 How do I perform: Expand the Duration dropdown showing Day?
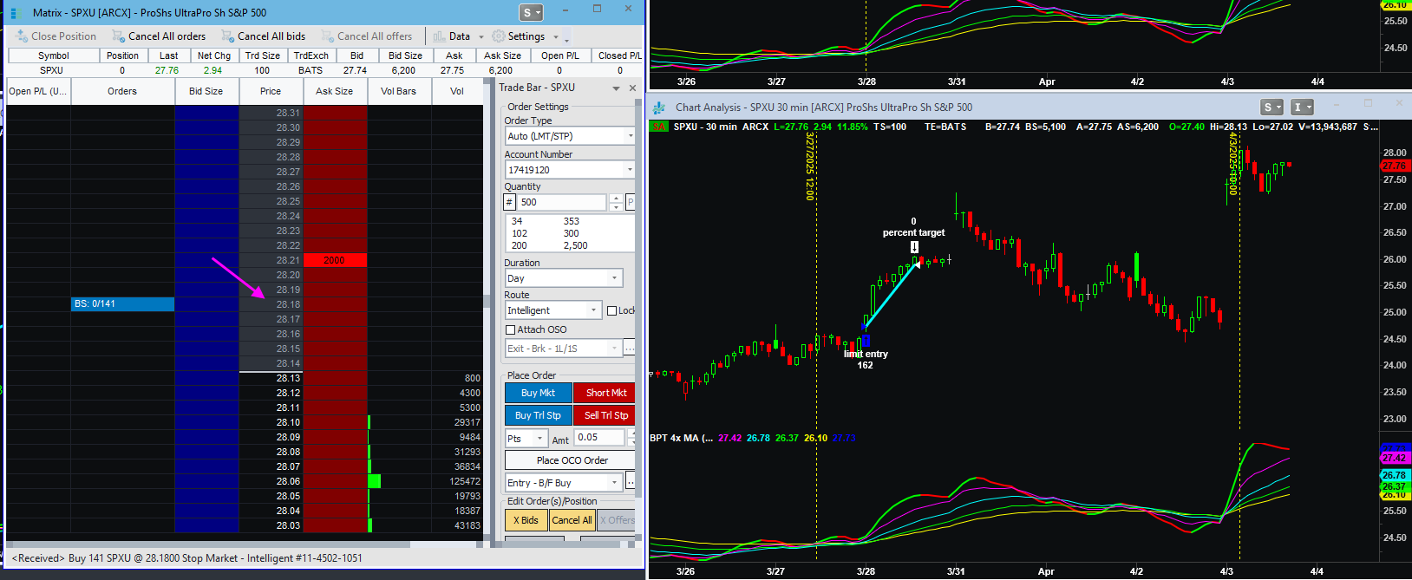tap(614, 278)
